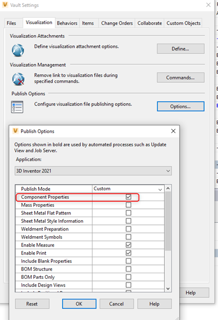Screen dimensions: 218x320
Task: Click the Visualization Attachments globe icon
Action: coord(18,50)
